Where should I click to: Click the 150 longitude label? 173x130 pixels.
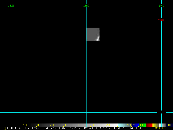[x=86, y=6]
